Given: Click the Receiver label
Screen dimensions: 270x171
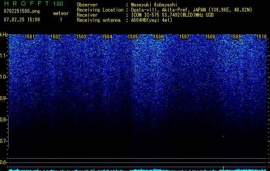Looking at the screenshot, I should 87,15.
